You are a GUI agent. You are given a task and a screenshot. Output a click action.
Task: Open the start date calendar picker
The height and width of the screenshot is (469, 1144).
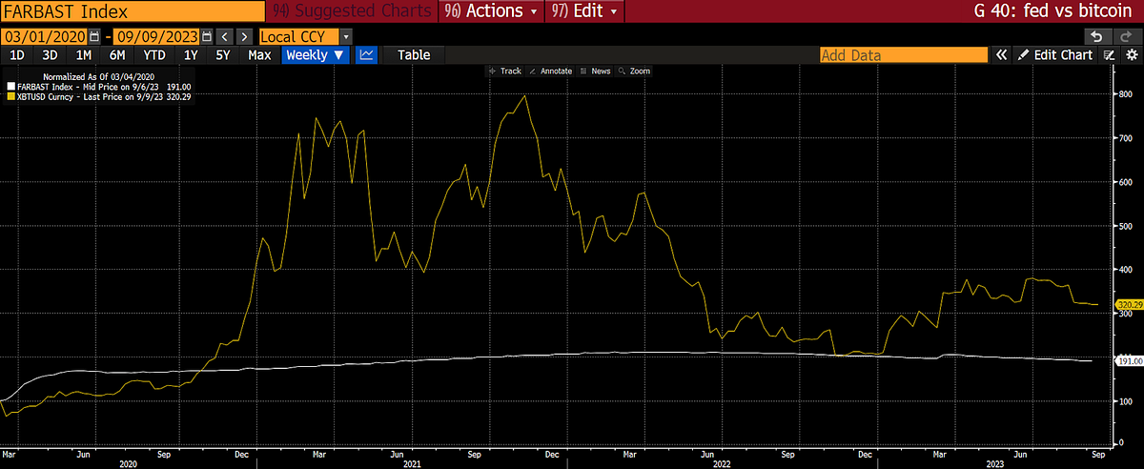click(93, 36)
